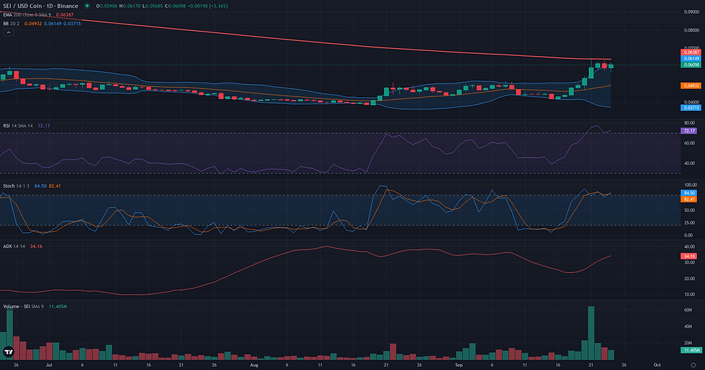
Task: Click the 60.00 RSI scale label
Action: [689, 143]
